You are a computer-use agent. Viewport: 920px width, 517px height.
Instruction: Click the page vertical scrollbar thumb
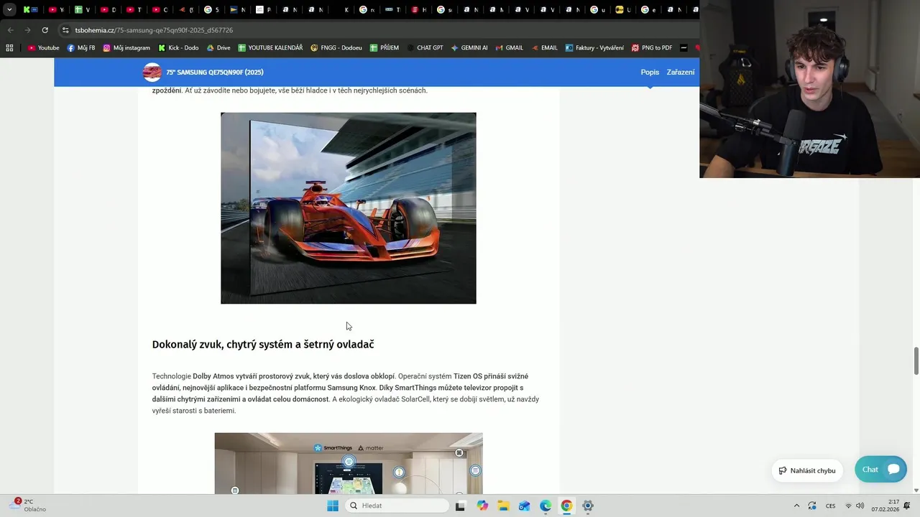[916, 360]
